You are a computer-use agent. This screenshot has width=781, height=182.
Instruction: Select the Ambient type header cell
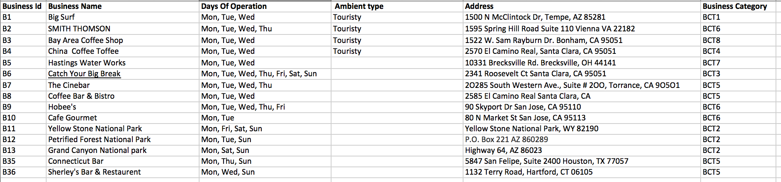click(x=397, y=6)
